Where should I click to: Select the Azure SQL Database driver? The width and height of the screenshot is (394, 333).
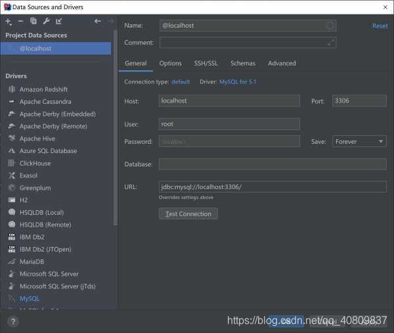coord(48,151)
